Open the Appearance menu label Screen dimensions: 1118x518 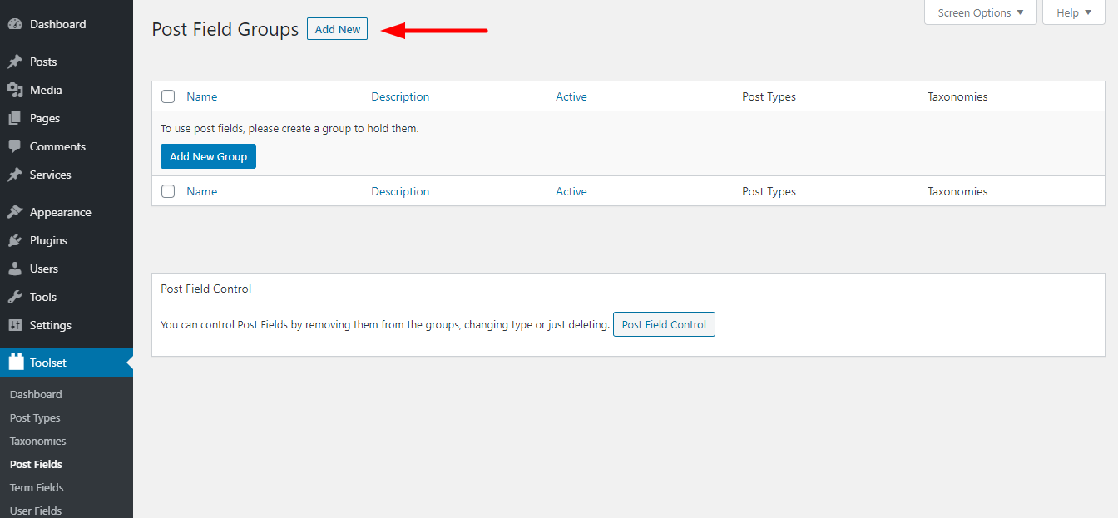pos(61,212)
